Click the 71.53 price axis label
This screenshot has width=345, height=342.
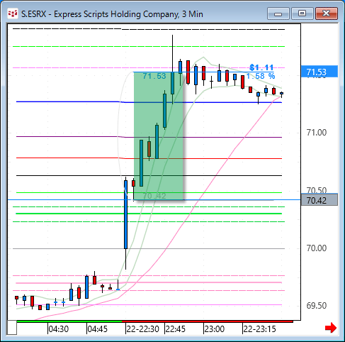(x=319, y=72)
